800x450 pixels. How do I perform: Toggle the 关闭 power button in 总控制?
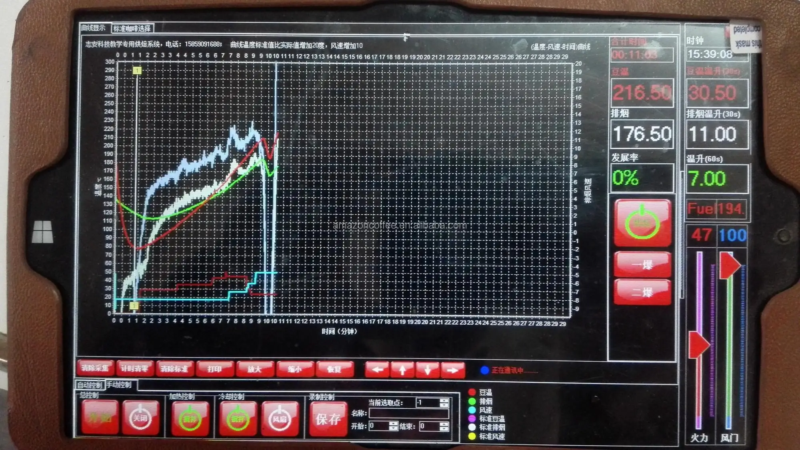[140, 418]
